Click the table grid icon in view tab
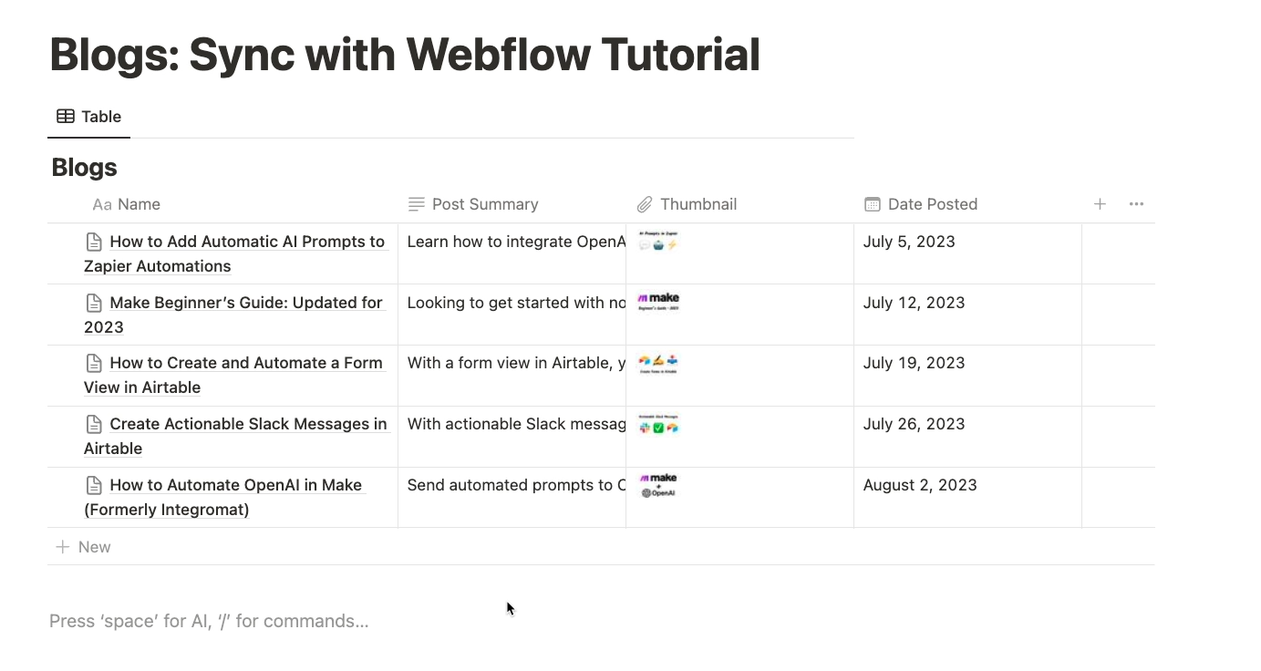The image size is (1261, 671). click(x=66, y=117)
